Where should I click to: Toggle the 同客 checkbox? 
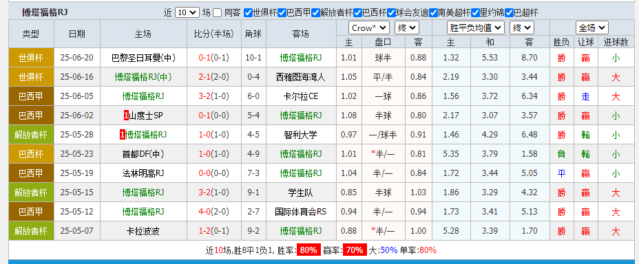[x=217, y=13]
